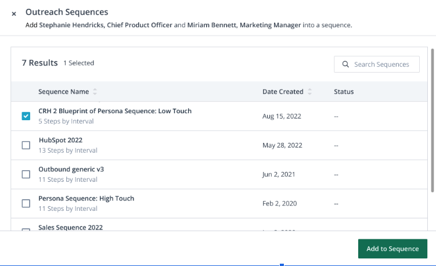Focus the Search Sequences input field
This screenshot has height=266, width=436.
click(x=381, y=64)
